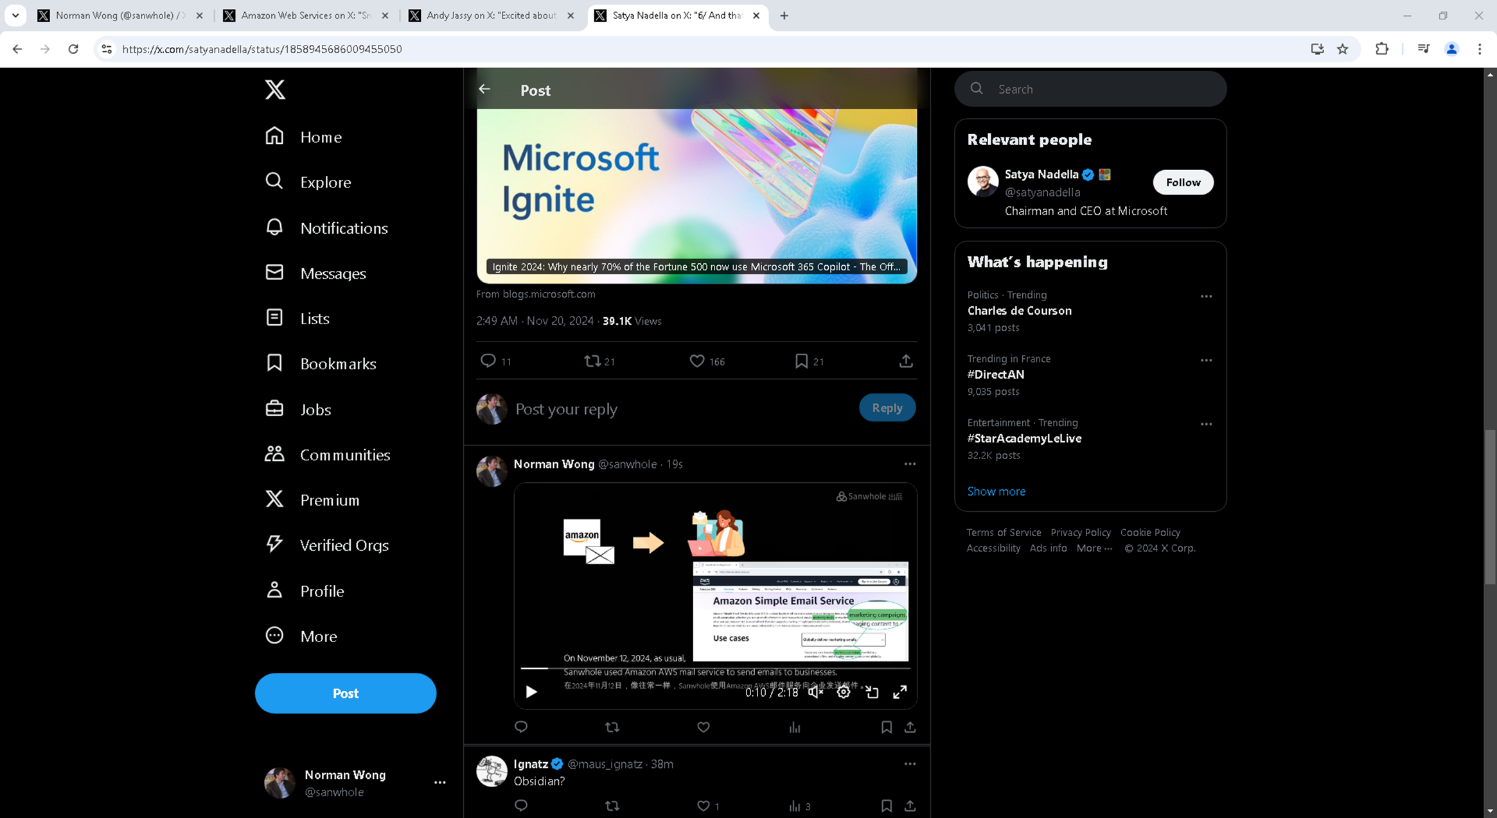Open #DirectAN trending topic
This screenshot has height=818, width=1497.
tap(995, 374)
